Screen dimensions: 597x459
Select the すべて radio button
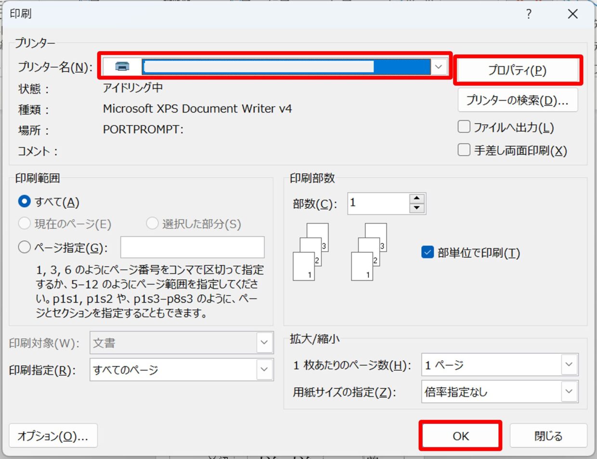(x=24, y=201)
